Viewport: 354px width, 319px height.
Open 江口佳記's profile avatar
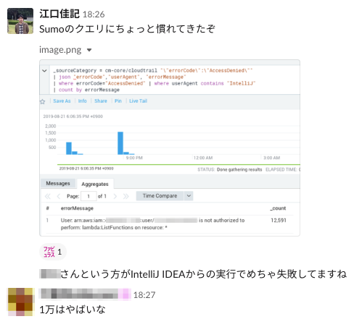(x=20, y=21)
